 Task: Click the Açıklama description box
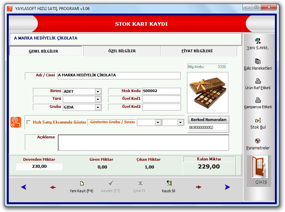pos(143,143)
